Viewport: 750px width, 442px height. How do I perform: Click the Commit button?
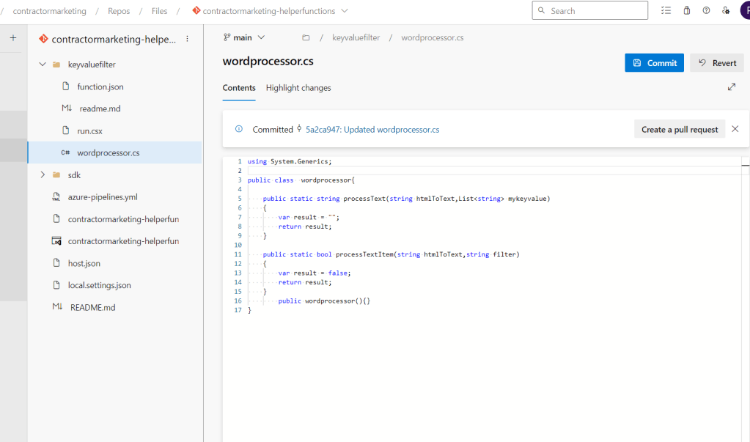(x=655, y=62)
